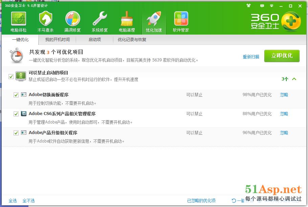Viewport: 308px width, 207px height.
Task: Click the program icon for Adobe CS6系列产品相关管理程序
Action: point(24,114)
